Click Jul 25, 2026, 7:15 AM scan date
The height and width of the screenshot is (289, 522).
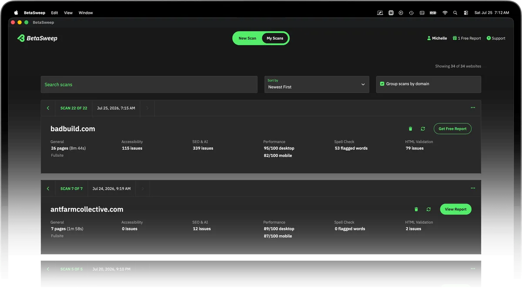pyautogui.click(x=116, y=108)
